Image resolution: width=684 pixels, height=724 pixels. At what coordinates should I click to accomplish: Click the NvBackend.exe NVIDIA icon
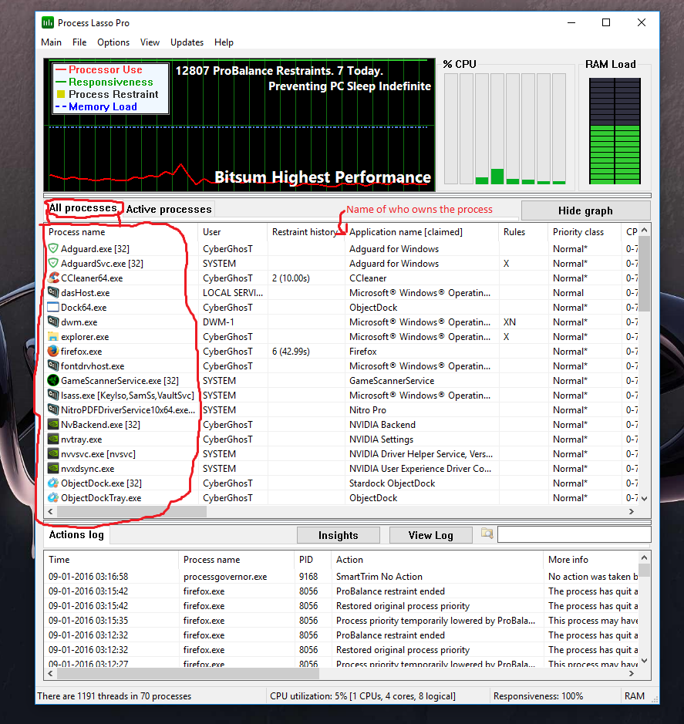click(x=53, y=424)
